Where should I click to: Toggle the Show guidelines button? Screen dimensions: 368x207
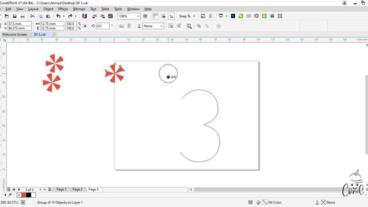tap(171, 16)
